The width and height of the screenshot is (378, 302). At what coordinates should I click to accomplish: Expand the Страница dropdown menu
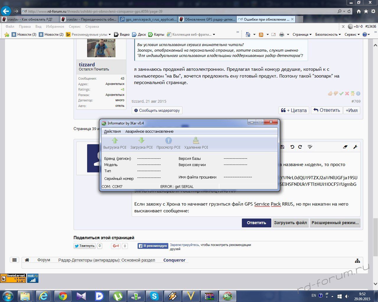point(302,35)
